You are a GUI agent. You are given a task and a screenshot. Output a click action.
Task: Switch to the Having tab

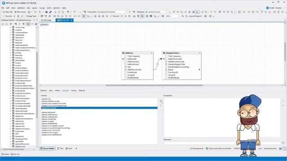coord(74,90)
